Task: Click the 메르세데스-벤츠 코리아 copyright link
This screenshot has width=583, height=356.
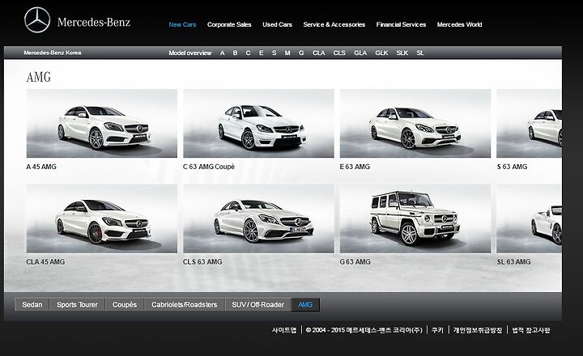Action: (x=364, y=330)
